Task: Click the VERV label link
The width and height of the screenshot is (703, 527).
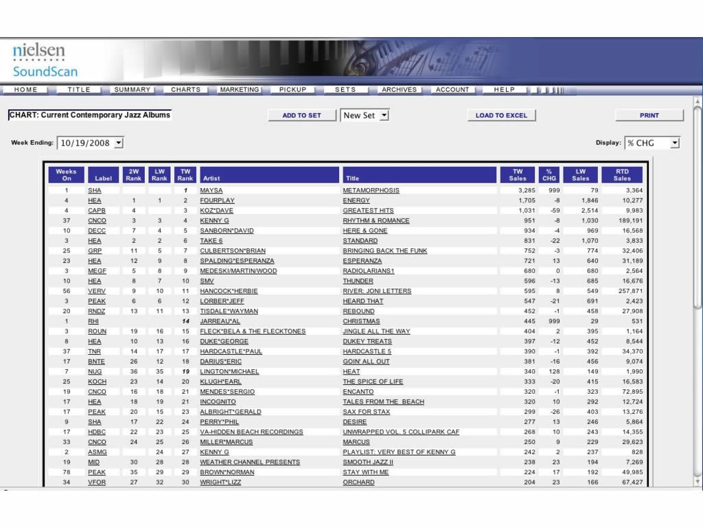Action: tap(96, 291)
